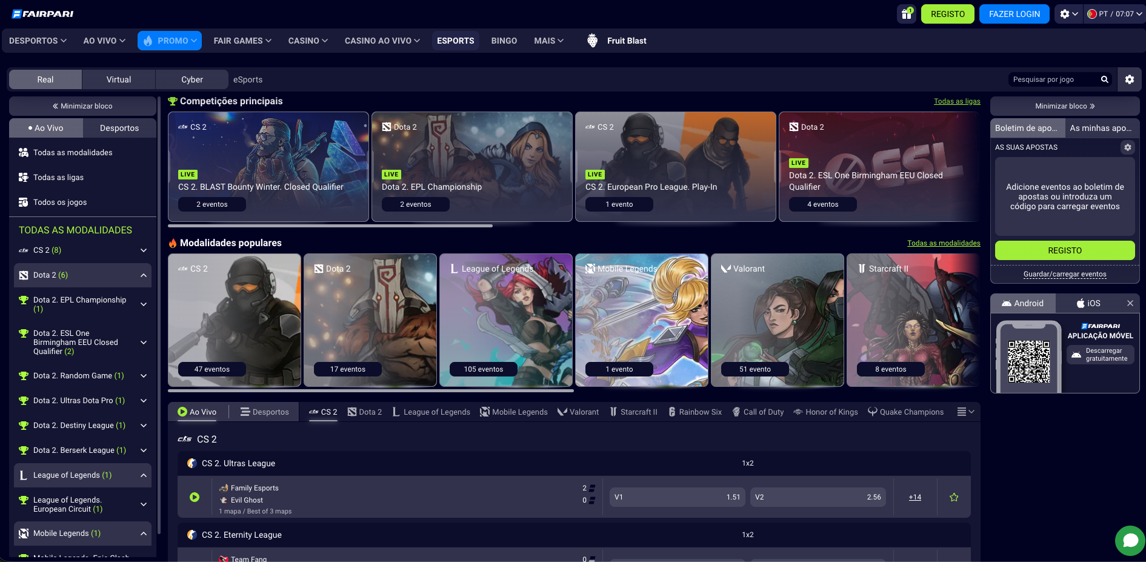Open the PT language dropdown
This screenshot has width=1146, height=562.
pos(1114,13)
